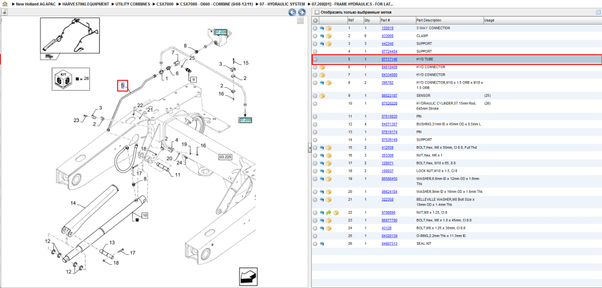602x288 pixels.
Task: Click supersession blue arrow for 3 WAY CONNECTION
Action: 322,28
